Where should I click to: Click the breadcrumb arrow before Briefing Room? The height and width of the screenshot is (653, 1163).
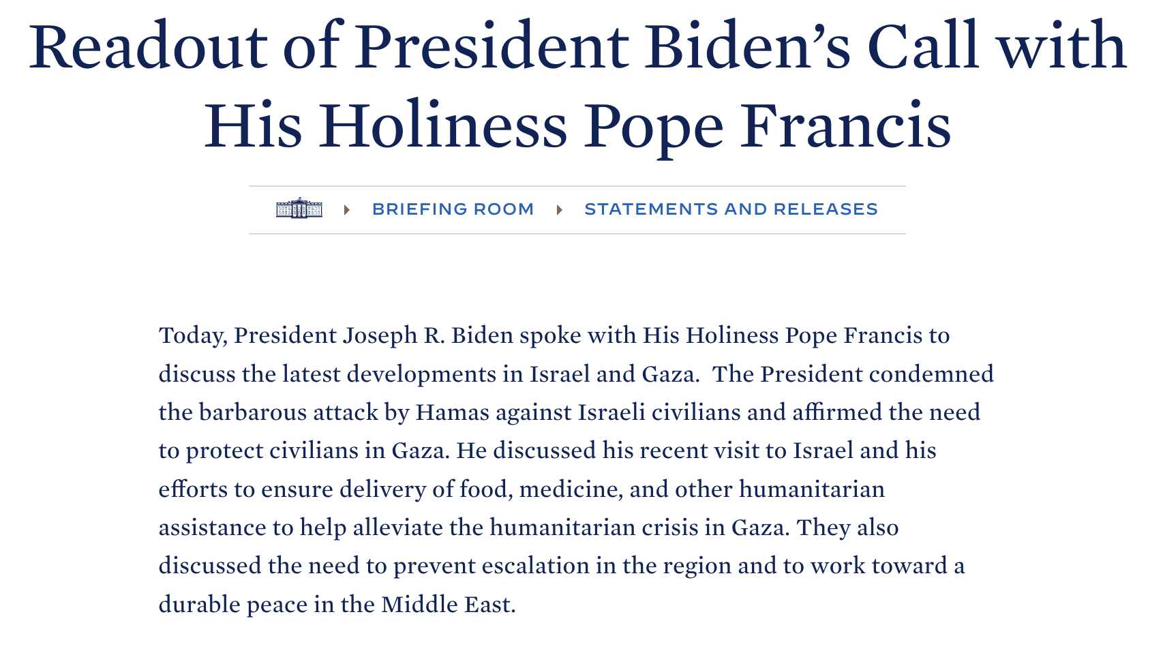point(347,209)
